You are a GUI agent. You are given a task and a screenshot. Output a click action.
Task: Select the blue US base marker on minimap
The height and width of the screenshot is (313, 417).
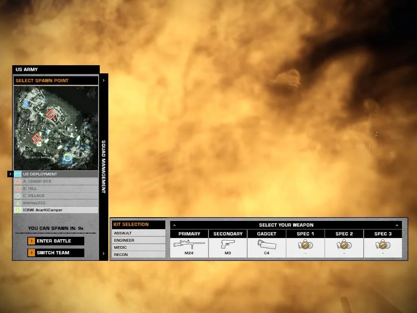[67, 158]
